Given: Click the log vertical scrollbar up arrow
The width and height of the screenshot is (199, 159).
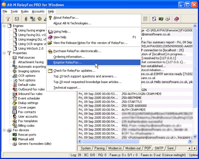Looking at the screenshot, I should 195,26.
